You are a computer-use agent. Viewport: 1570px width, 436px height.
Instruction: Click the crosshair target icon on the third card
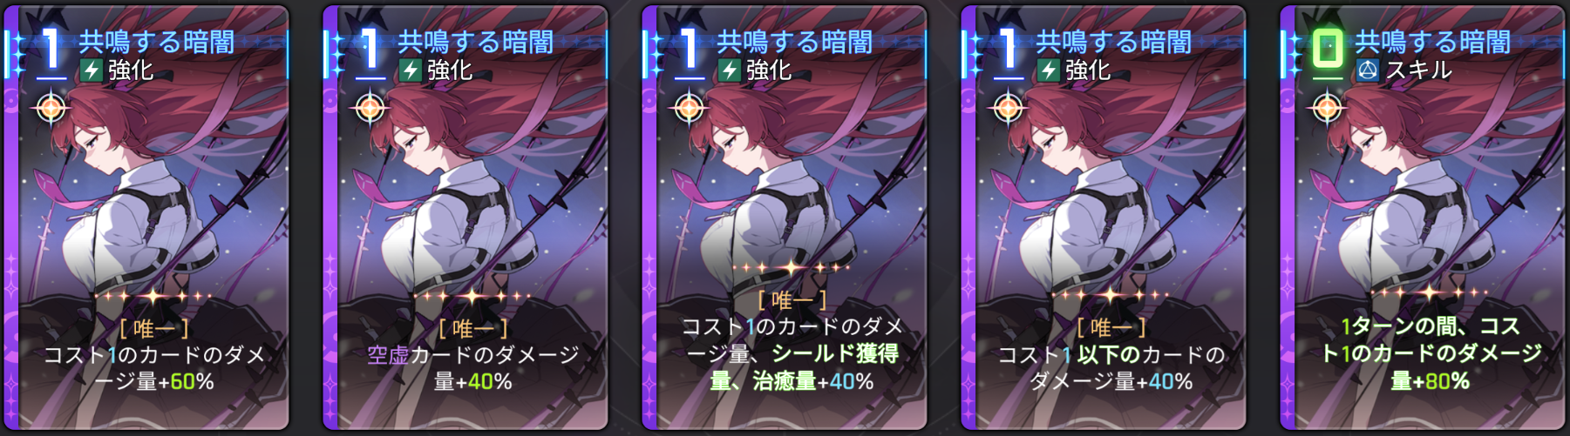689,109
